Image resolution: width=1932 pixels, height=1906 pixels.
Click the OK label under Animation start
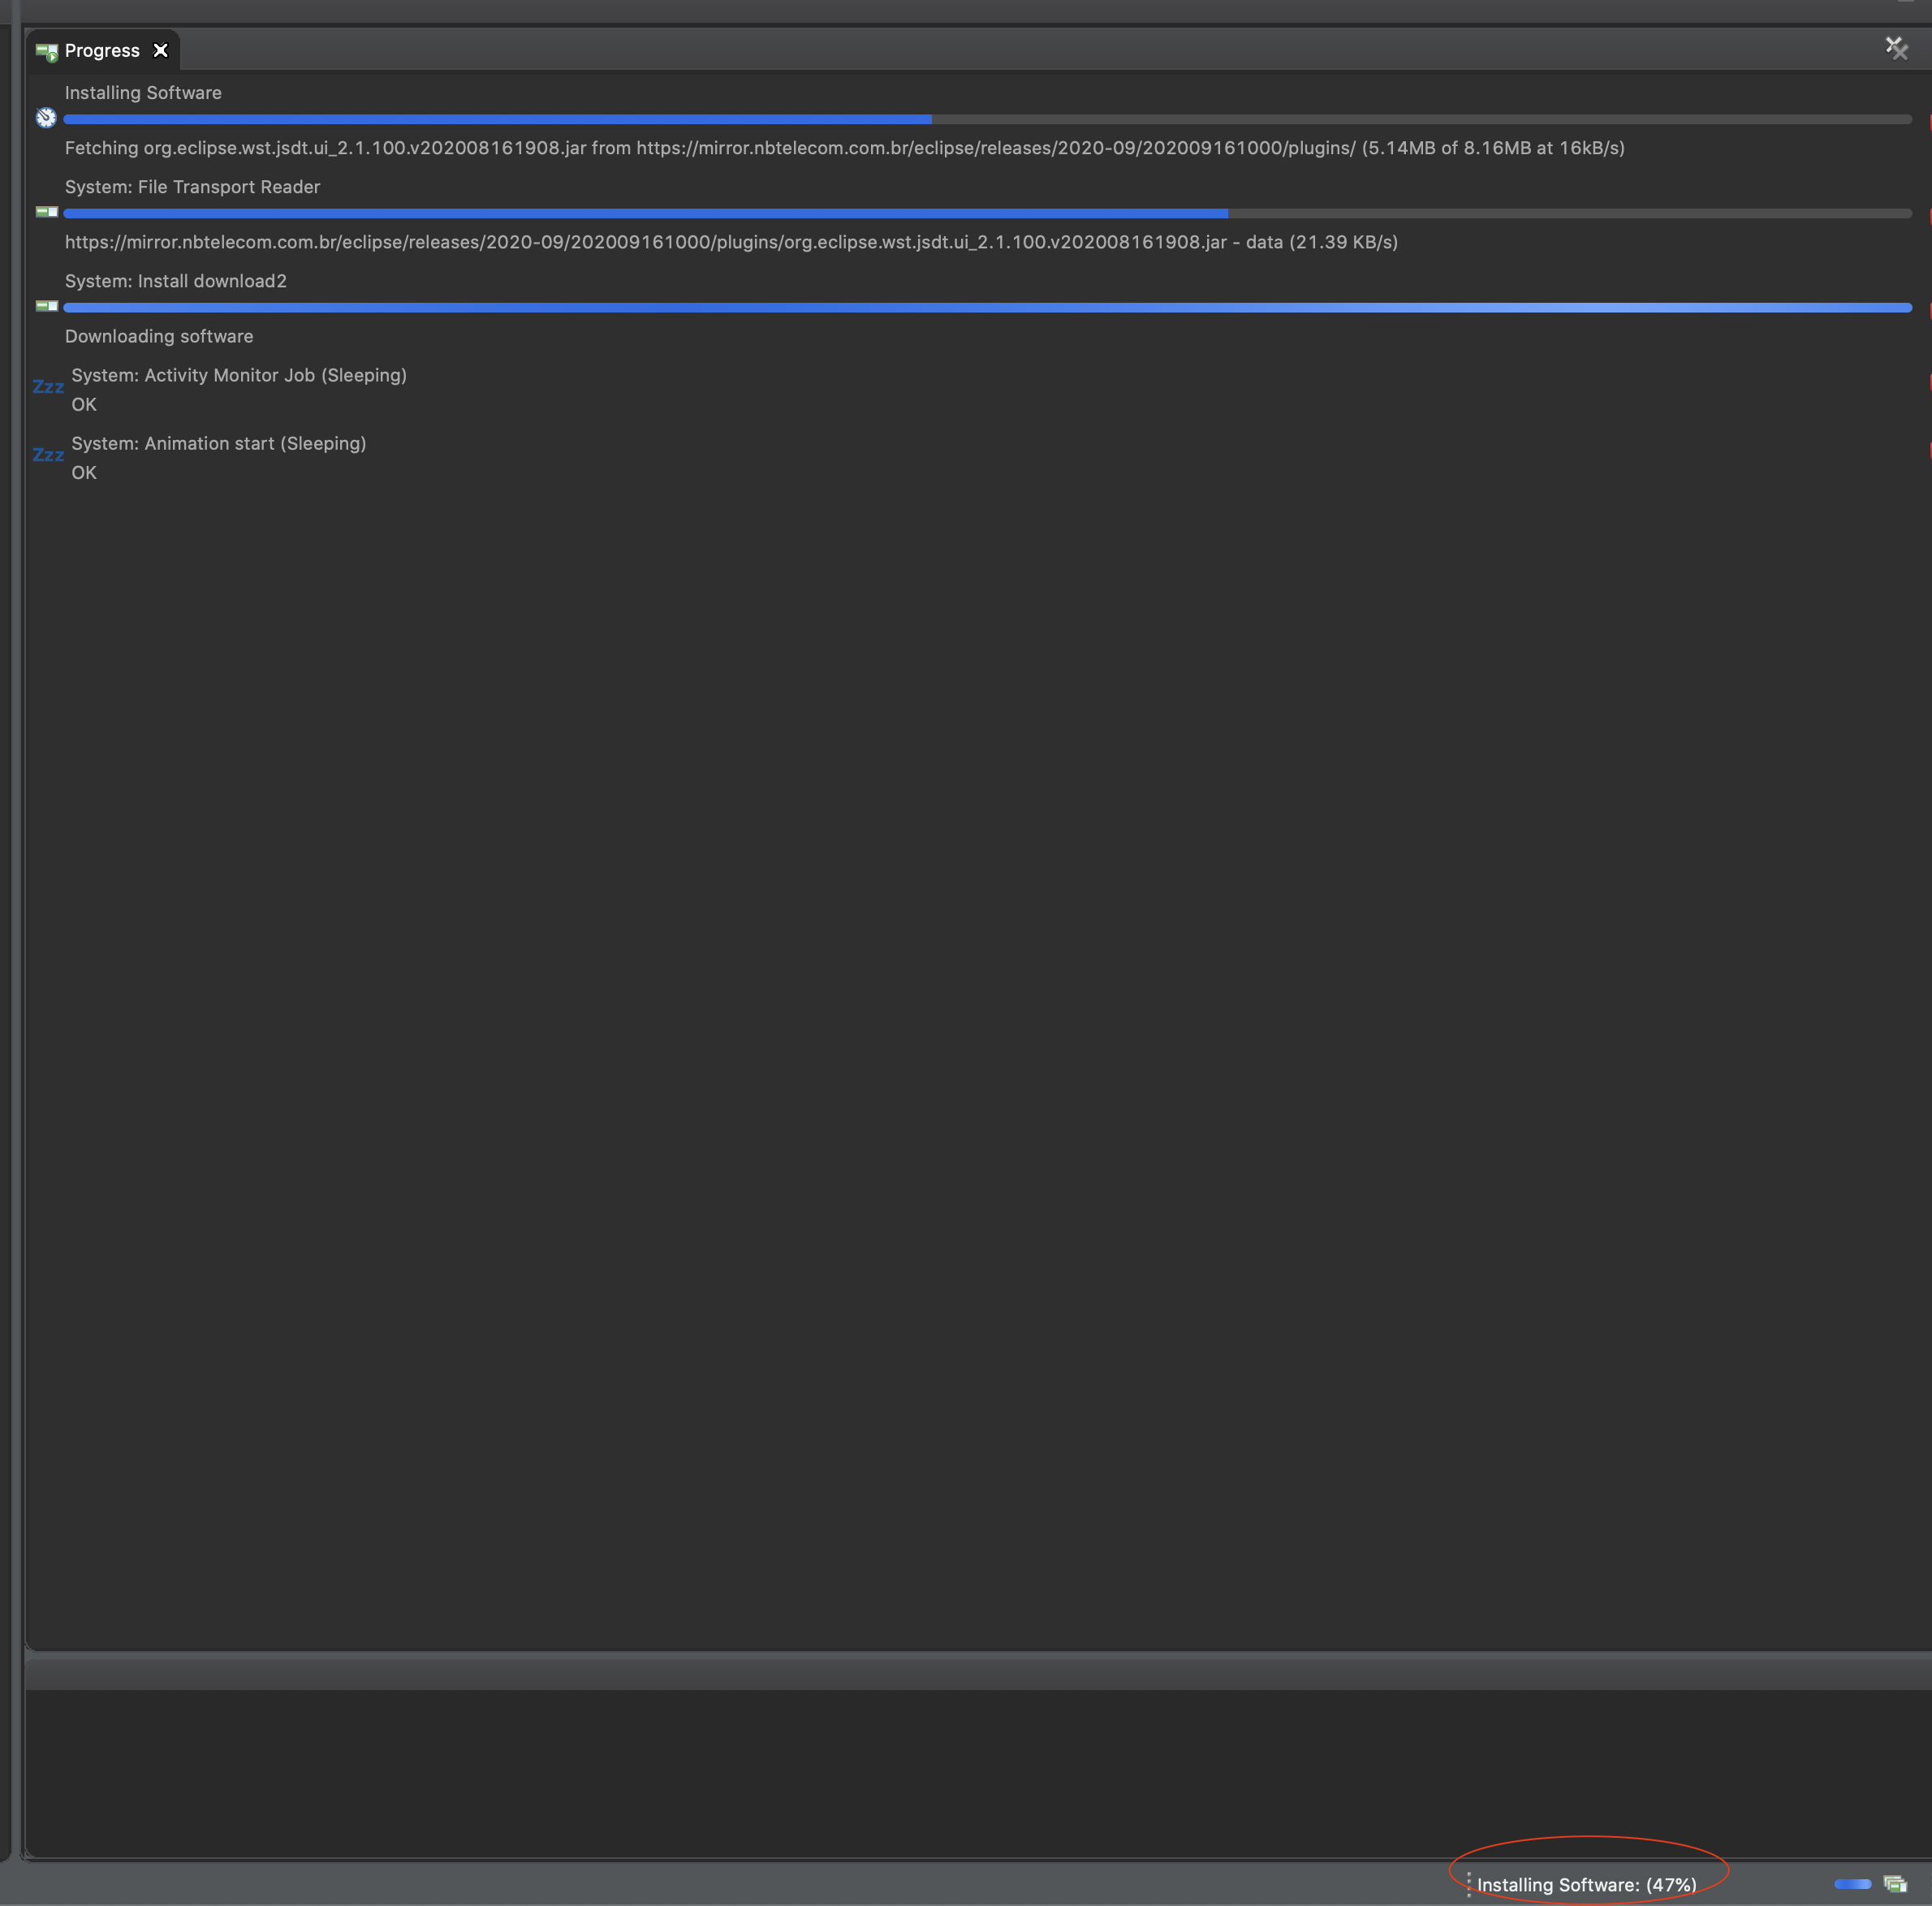point(84,472)
